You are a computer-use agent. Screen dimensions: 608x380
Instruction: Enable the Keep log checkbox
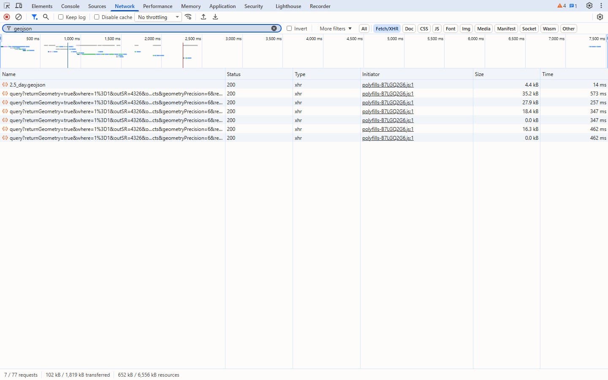(x=61, y=17)
